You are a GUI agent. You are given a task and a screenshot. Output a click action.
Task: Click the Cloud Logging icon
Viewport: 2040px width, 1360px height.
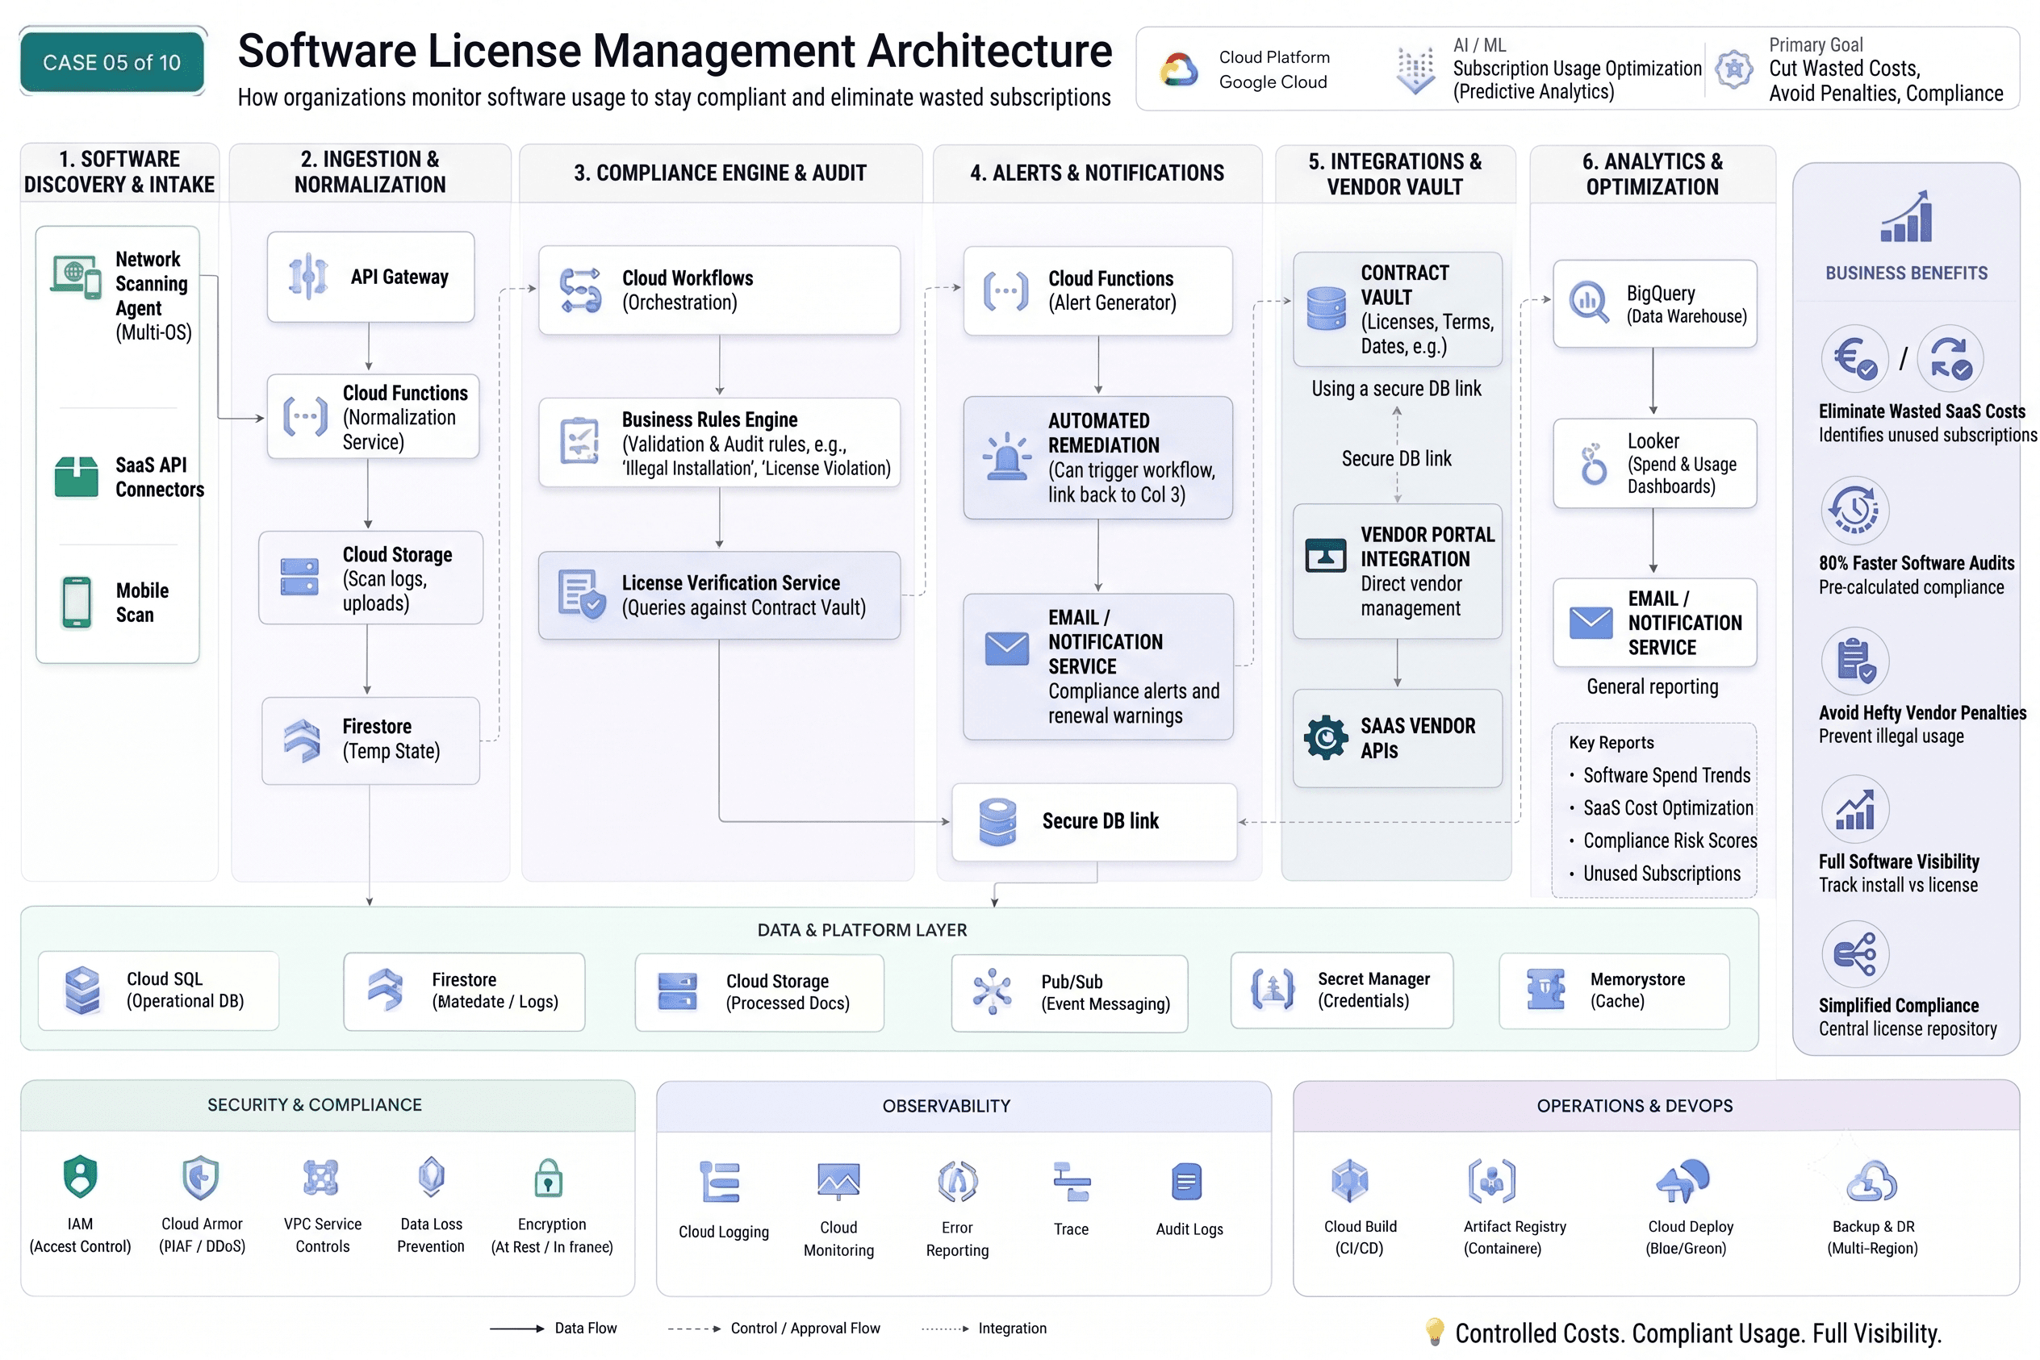(x=720, y=1181)
